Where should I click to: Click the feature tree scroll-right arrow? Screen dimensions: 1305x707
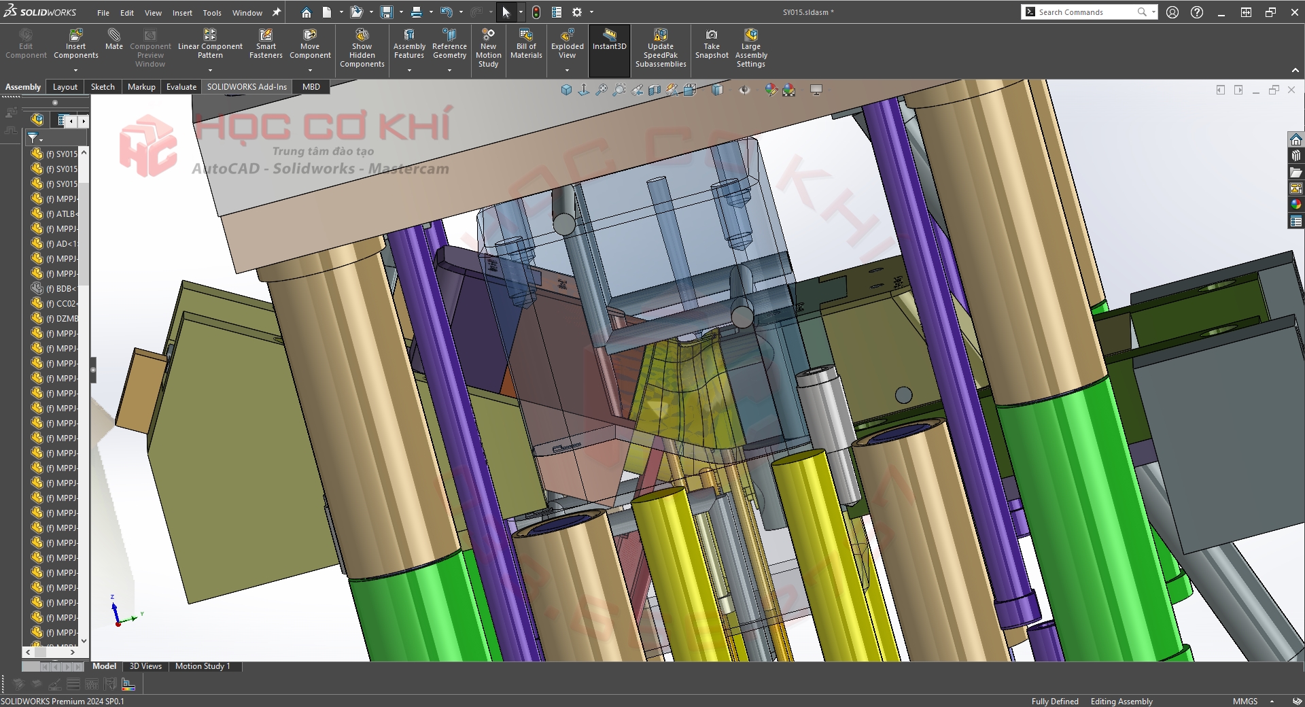(x=73, y=653)
